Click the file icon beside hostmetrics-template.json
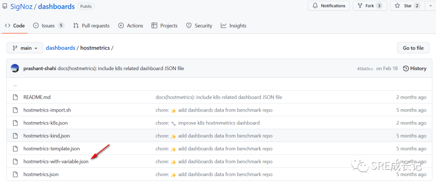436x185 pixels. tap(15, 149)
